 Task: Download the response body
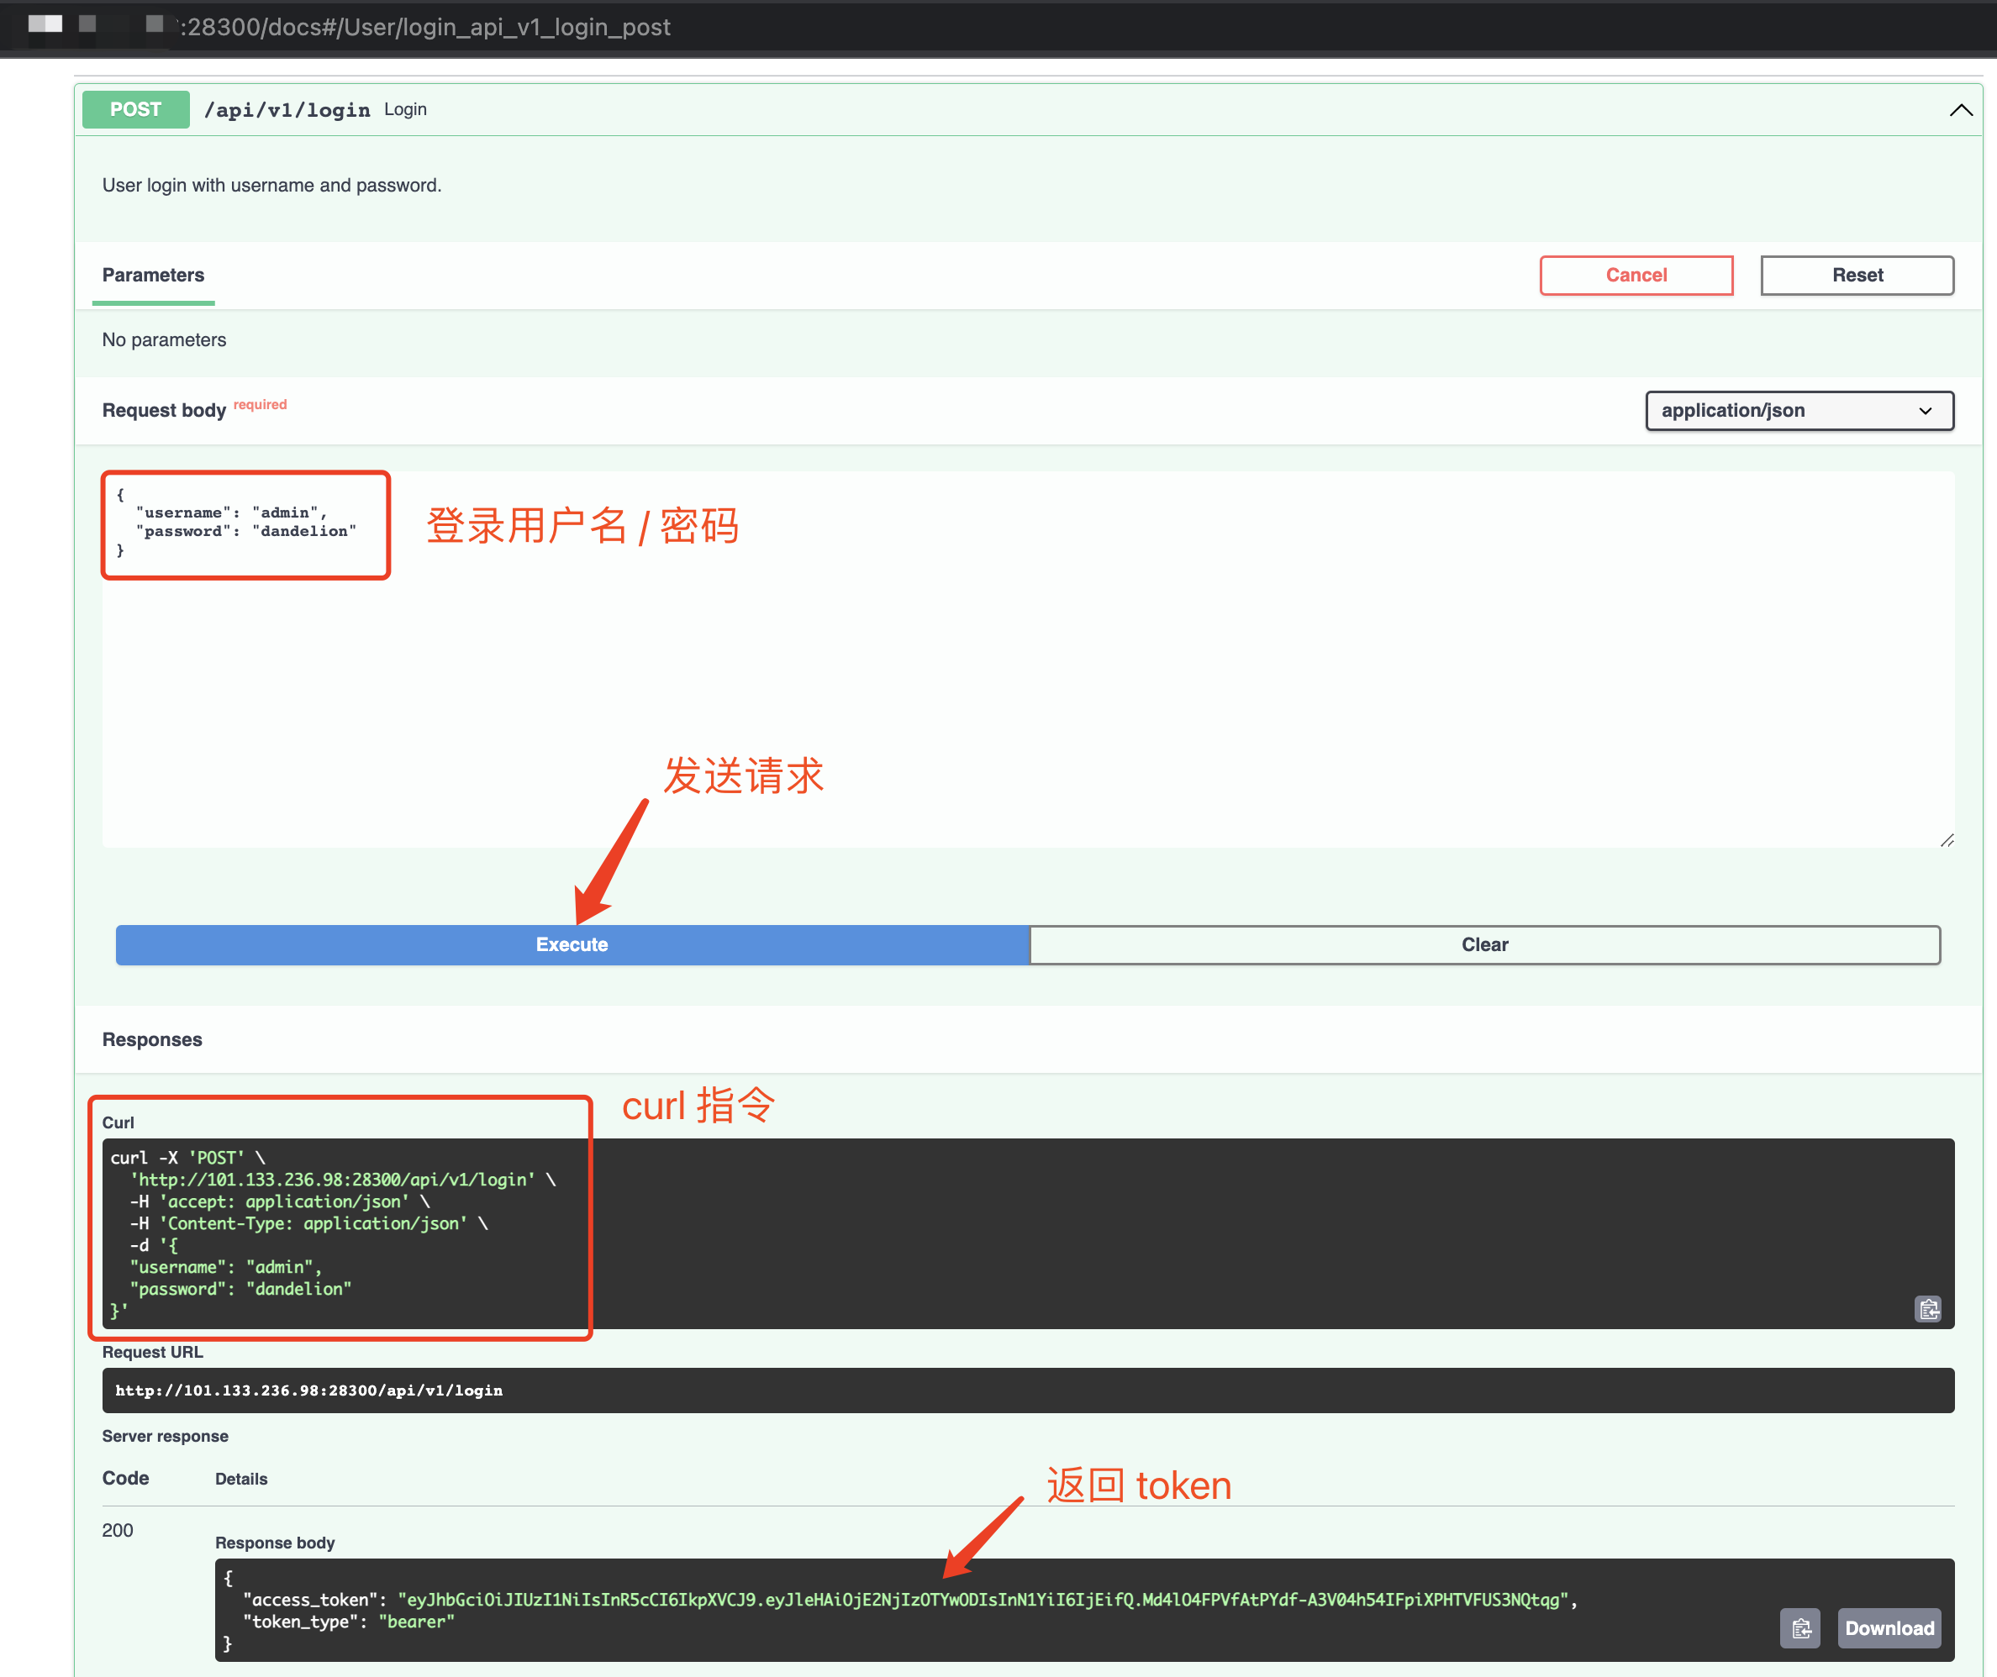pos(1889,1628)
